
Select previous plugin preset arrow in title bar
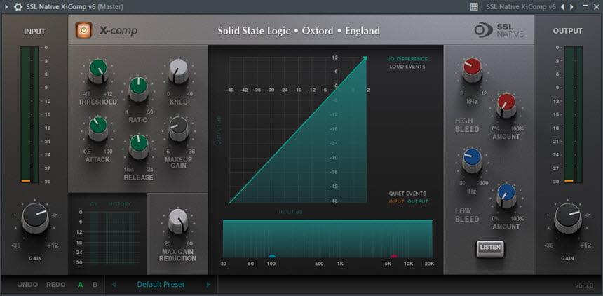click(x=562, y=6)
